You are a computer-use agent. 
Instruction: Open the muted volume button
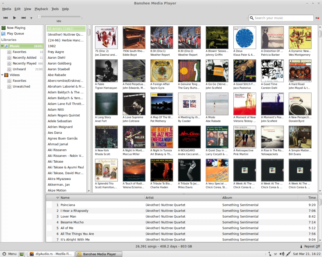pos(318,18)
